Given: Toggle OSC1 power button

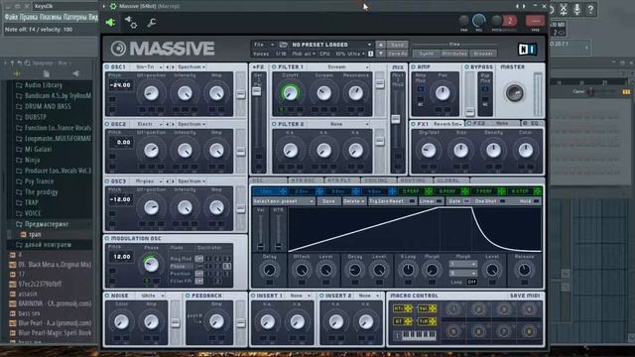Looking at the screenshot, I should (107, 66).
